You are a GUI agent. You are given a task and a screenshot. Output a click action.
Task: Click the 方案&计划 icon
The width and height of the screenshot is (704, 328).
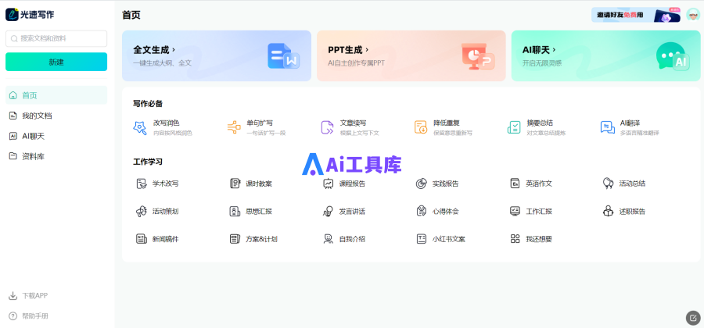235,239
